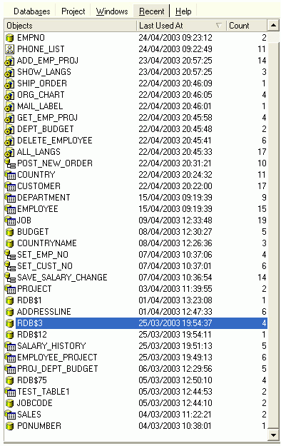Select the PONUMBER object name
The image size is (281, 446).
point(39,426)
